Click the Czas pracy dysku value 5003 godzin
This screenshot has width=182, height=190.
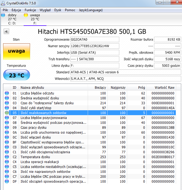point(168,66)
